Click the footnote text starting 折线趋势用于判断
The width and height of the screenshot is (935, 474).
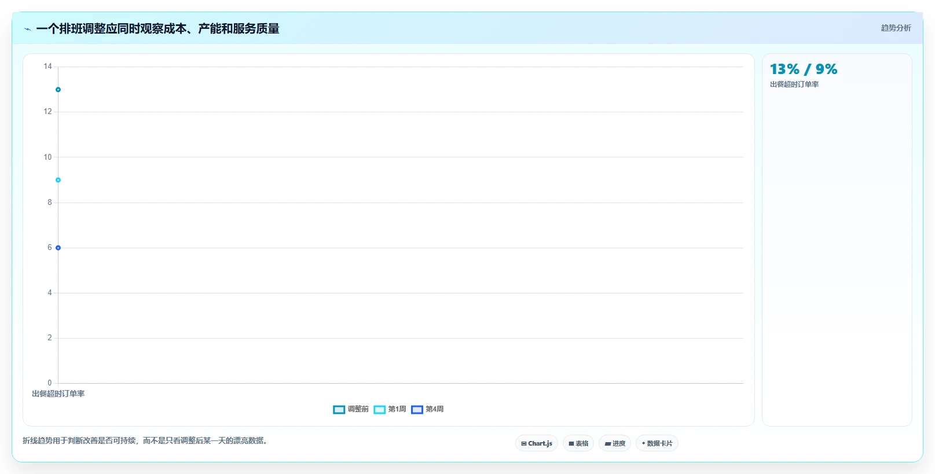[x=145, y=440]
